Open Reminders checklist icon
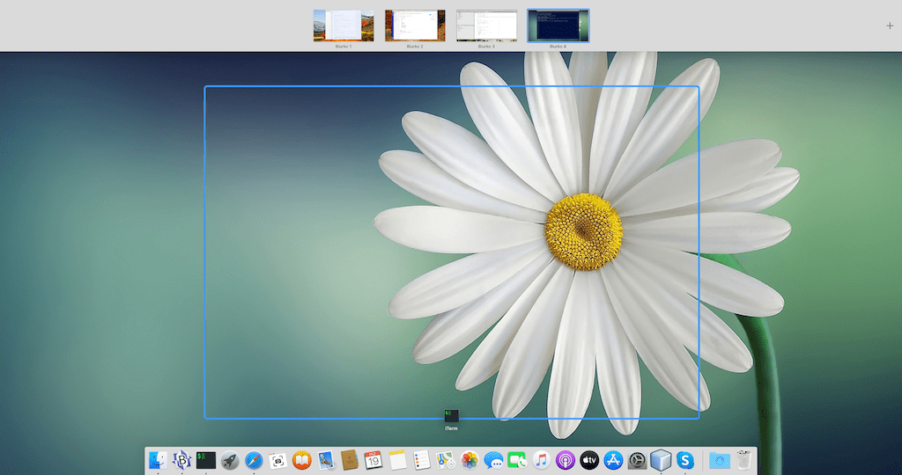 pyautogui.click(x=422, y=460)
